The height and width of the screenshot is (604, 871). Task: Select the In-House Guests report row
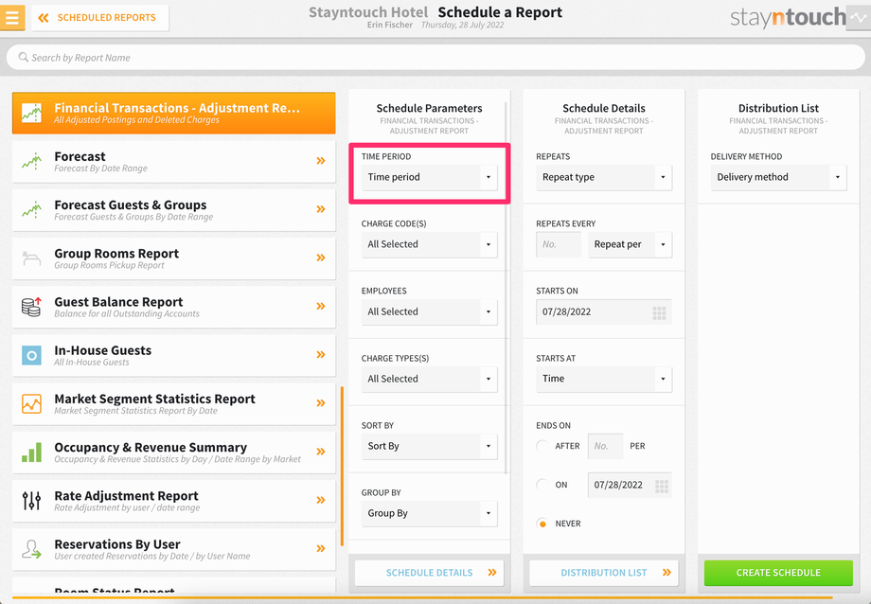click(174, 355)
